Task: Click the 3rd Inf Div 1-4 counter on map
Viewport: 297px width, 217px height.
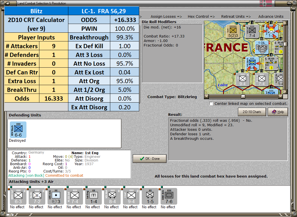Action: [279, 79]
